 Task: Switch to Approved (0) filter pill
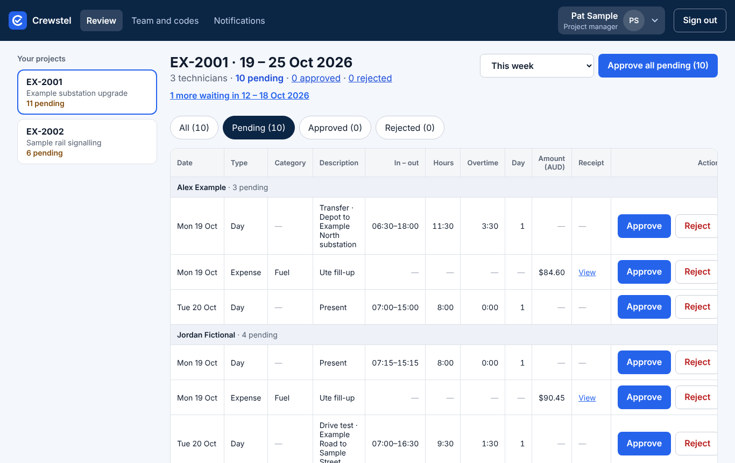click(x=335, y=128)
